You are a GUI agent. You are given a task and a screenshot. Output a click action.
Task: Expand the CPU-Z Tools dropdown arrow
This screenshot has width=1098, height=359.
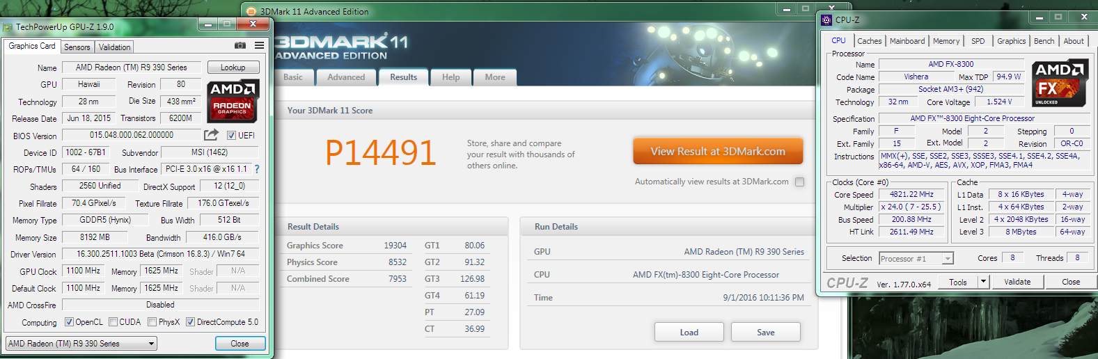[x=983, y=282]
